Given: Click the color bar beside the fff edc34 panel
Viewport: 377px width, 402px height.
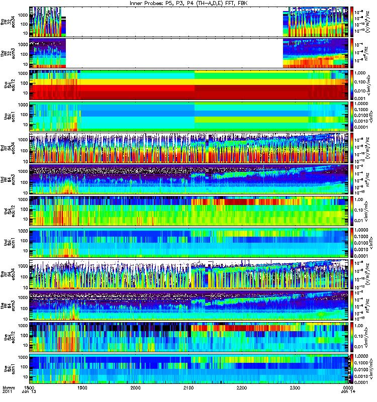Looking at the screenshot, I should click(351, 274).
